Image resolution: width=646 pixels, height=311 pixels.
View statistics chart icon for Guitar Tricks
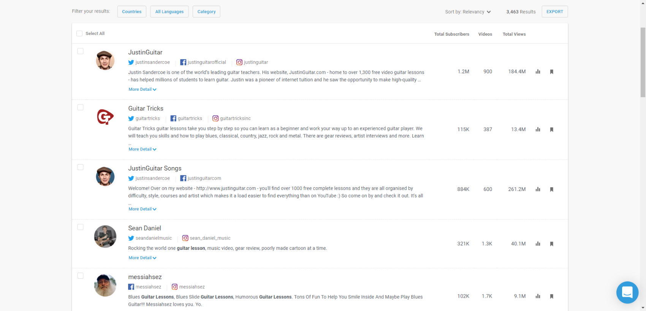point(538,129)
